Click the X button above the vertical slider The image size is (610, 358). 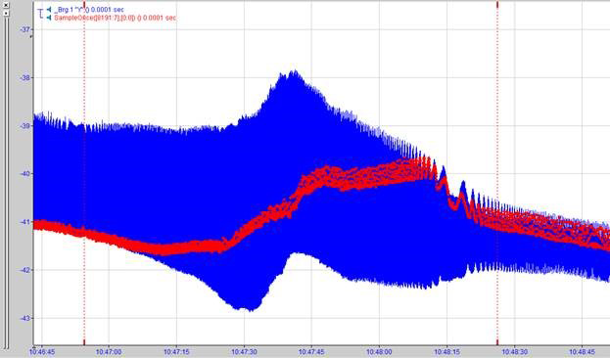tap(6, 5)
